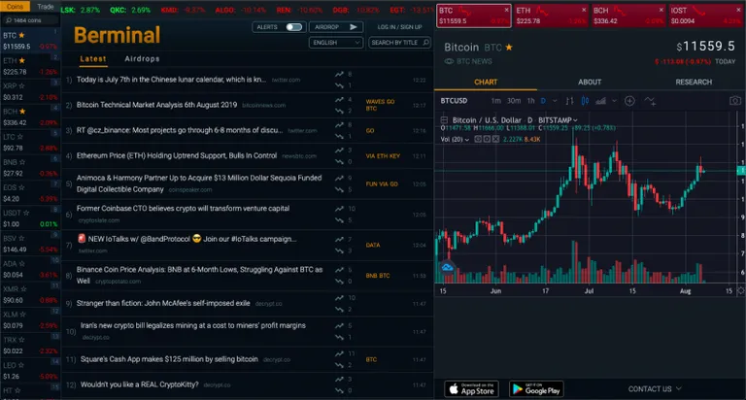
Task: Click the App Store download badge
Action: coord(471,389)
